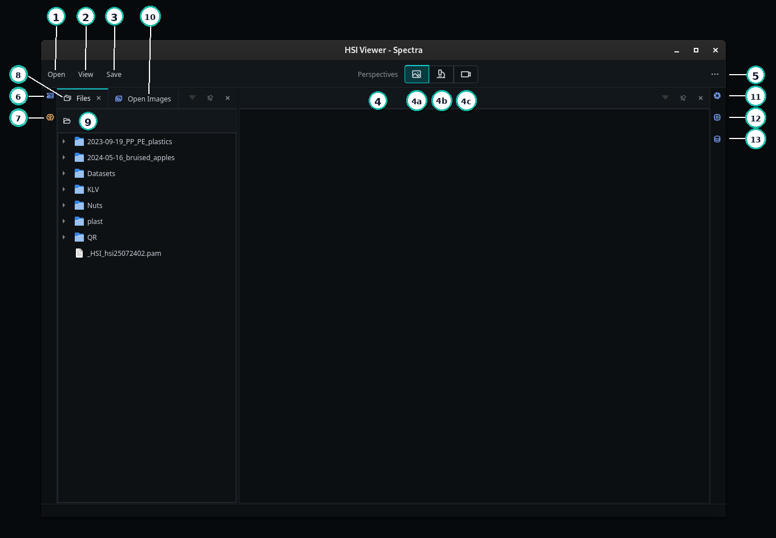Switch to the video camera perspective
Image resolution: width=776 pixels, height=538 pixels.
[466, 74]
